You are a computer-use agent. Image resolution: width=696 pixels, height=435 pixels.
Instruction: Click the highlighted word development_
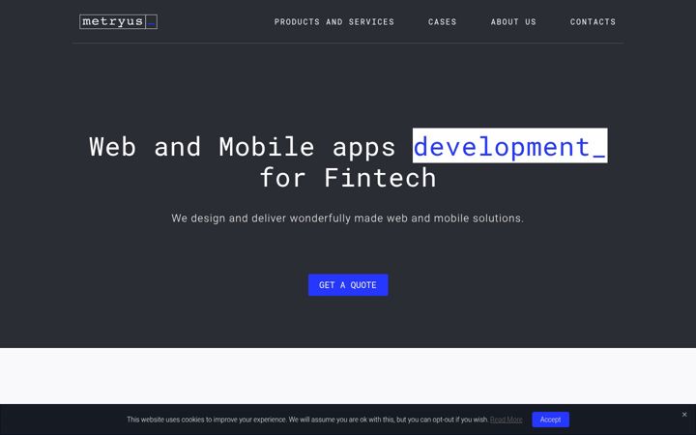pos(509,146)
